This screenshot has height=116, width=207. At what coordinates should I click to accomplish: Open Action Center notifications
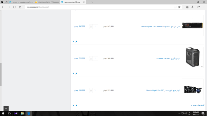tap(203, 113)
